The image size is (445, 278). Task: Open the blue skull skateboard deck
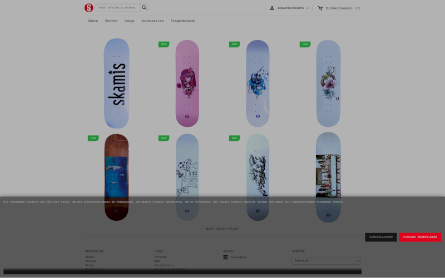click(258, 83)
